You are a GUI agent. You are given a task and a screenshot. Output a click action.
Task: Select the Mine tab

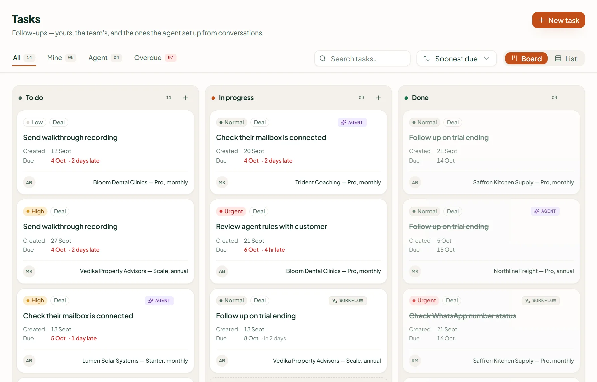(62, 58)
